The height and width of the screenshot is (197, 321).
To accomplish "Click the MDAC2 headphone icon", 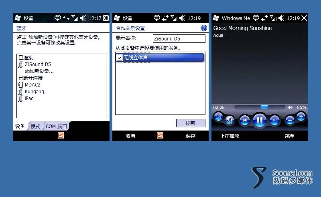I will [x=21, y=84].
